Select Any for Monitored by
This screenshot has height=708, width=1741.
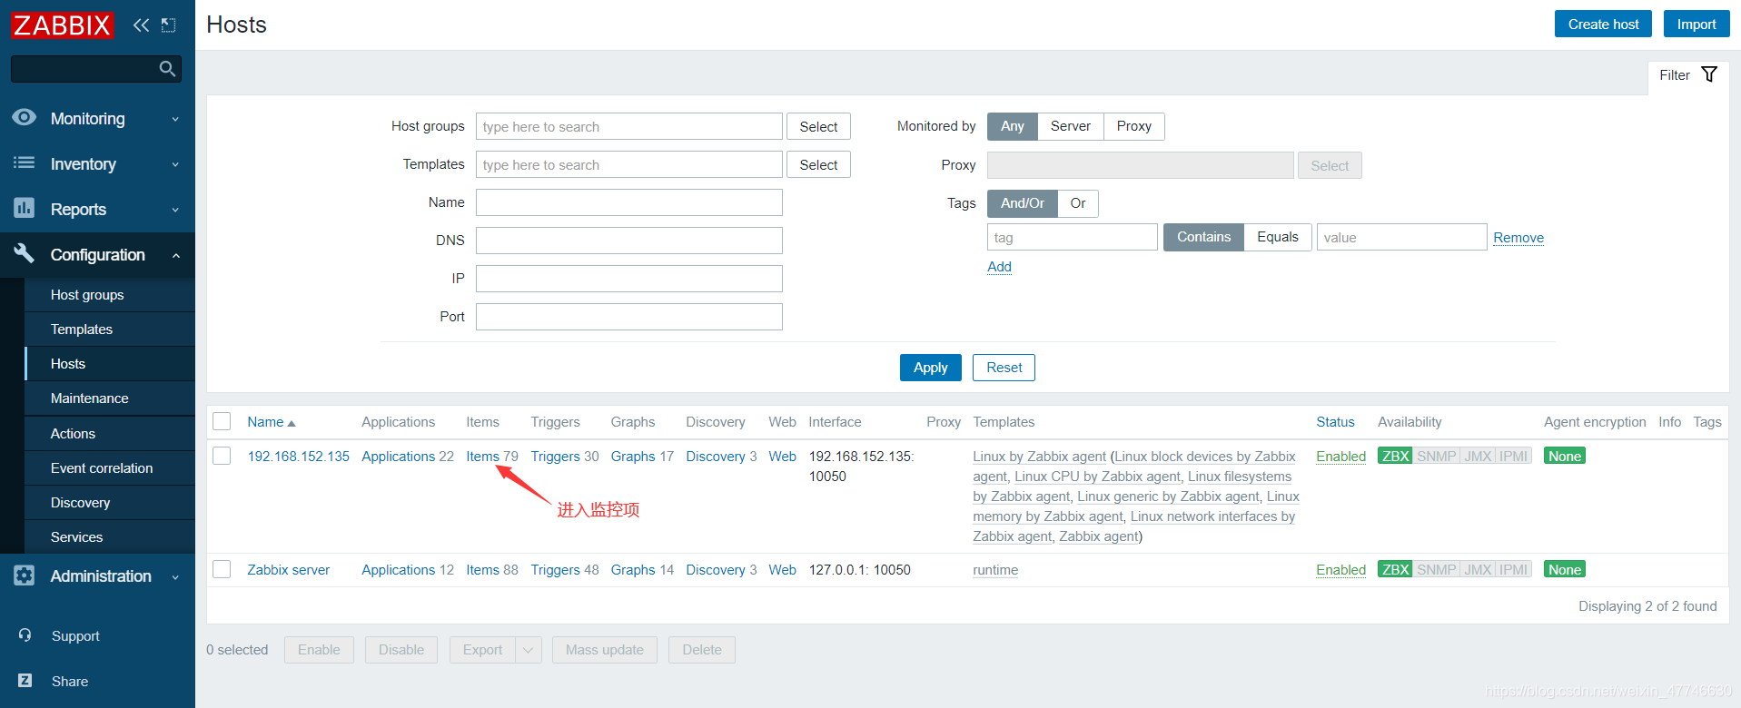(1013, 126)
